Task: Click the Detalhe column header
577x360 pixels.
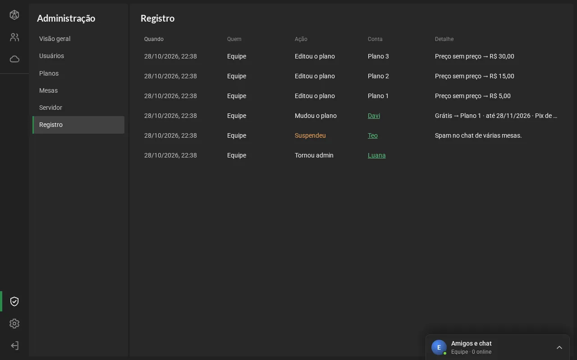Action: (x=444, y=39)
